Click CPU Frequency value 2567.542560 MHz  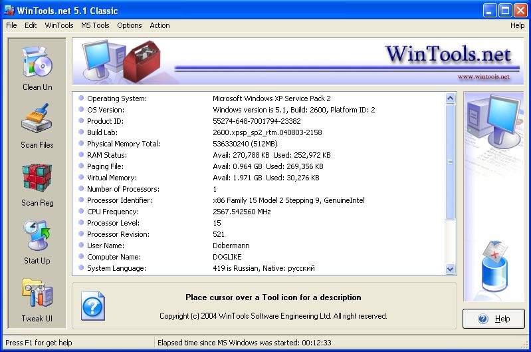click(241, 212)
